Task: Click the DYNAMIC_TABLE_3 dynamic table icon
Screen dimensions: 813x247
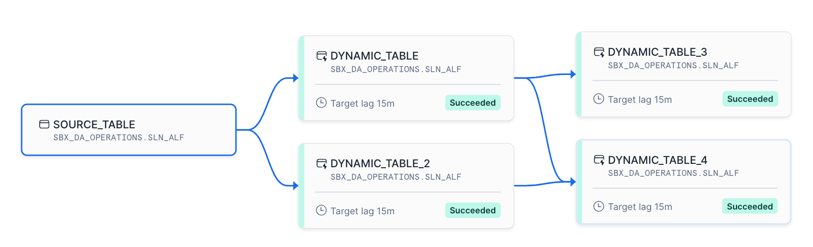Action: 599,52
